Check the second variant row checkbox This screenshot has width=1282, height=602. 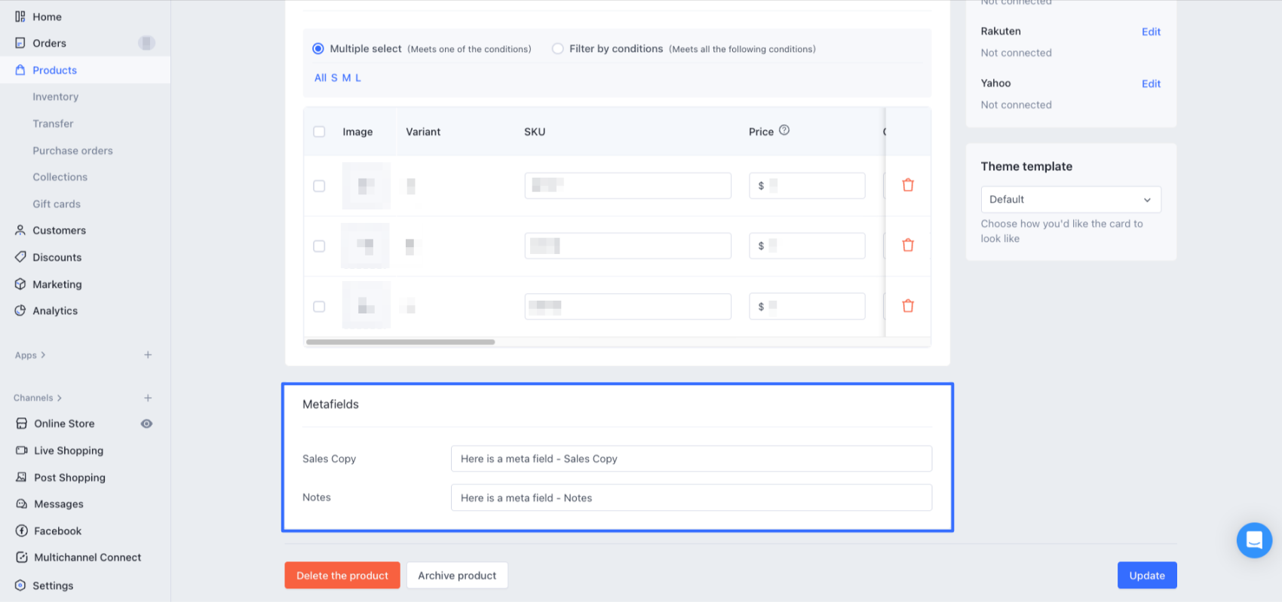point(319,246)
